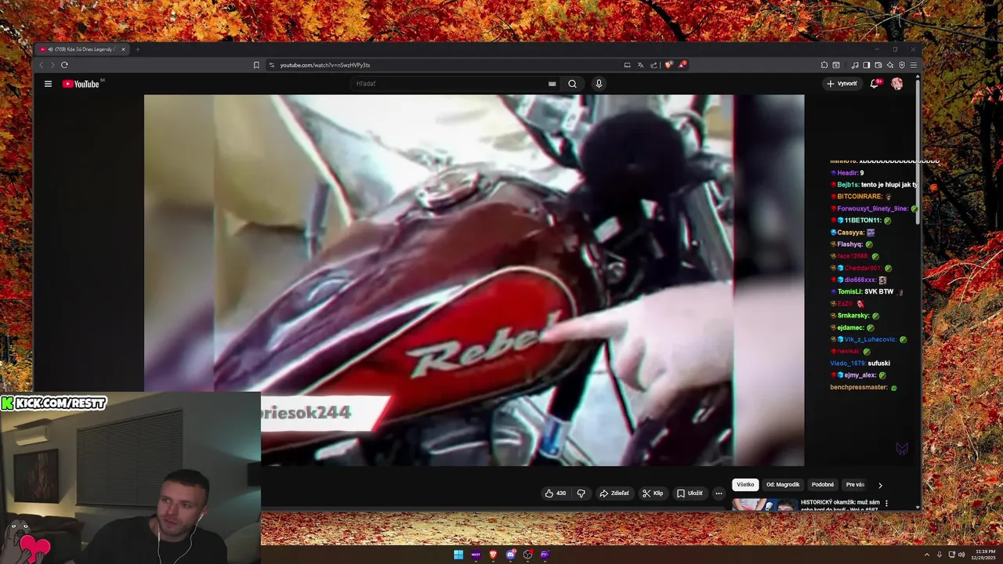Open browser extensions puzzle icon

coord(824,65)
